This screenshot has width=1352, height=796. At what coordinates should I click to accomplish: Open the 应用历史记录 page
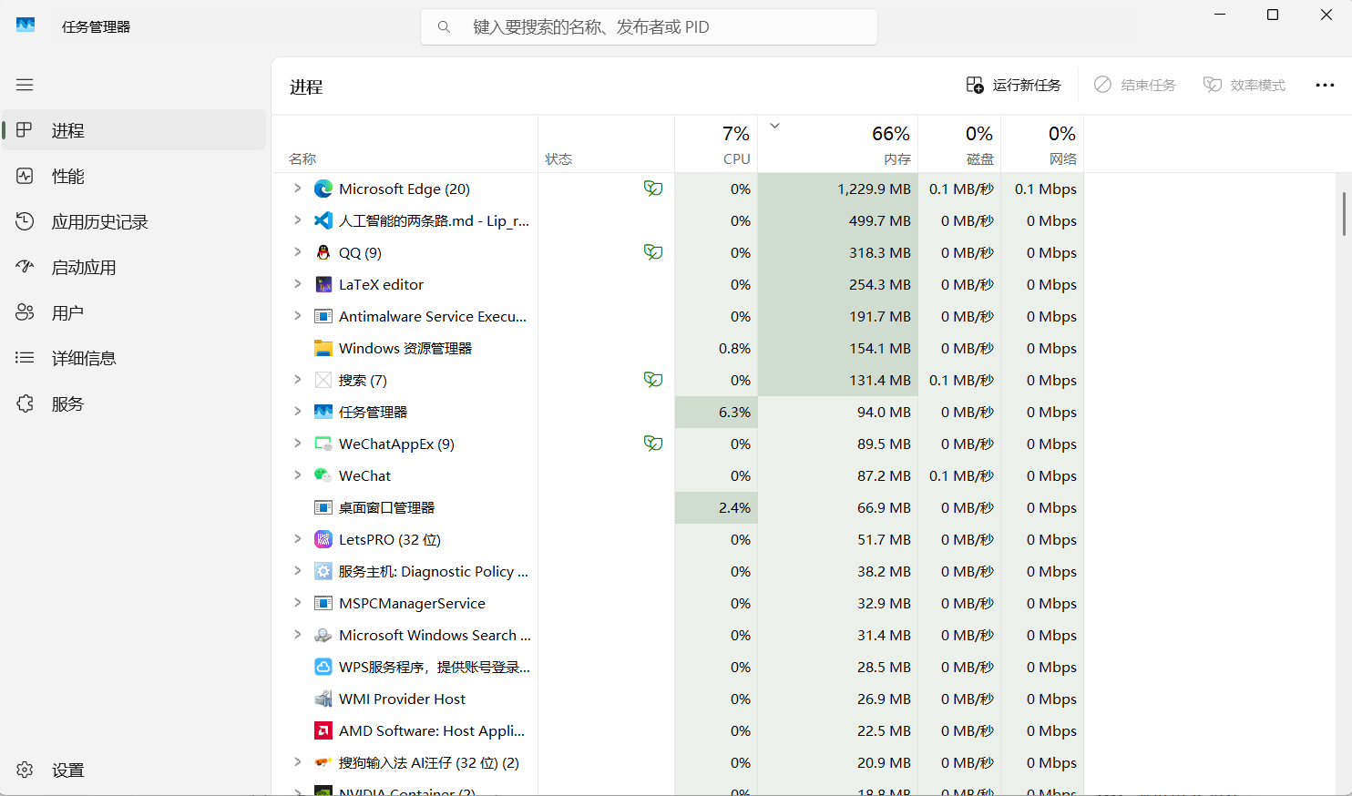pos(134,221)
